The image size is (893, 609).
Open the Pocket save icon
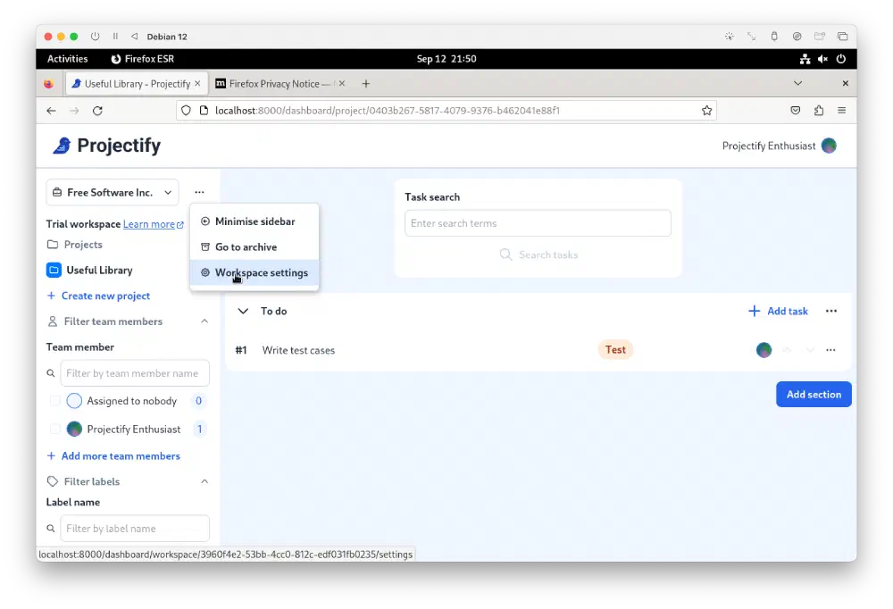coord(796,111)
